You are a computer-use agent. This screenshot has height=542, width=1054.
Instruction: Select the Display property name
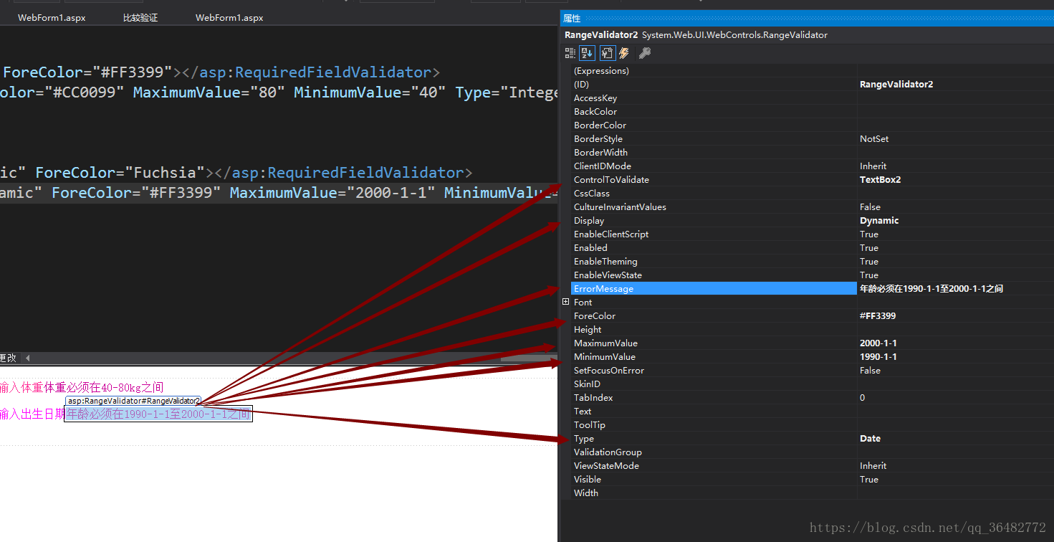589,221
